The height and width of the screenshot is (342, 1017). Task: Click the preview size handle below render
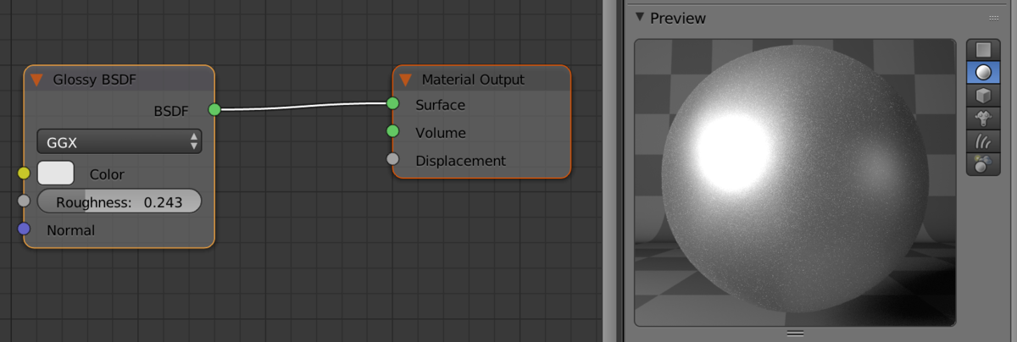click(795, 333)
